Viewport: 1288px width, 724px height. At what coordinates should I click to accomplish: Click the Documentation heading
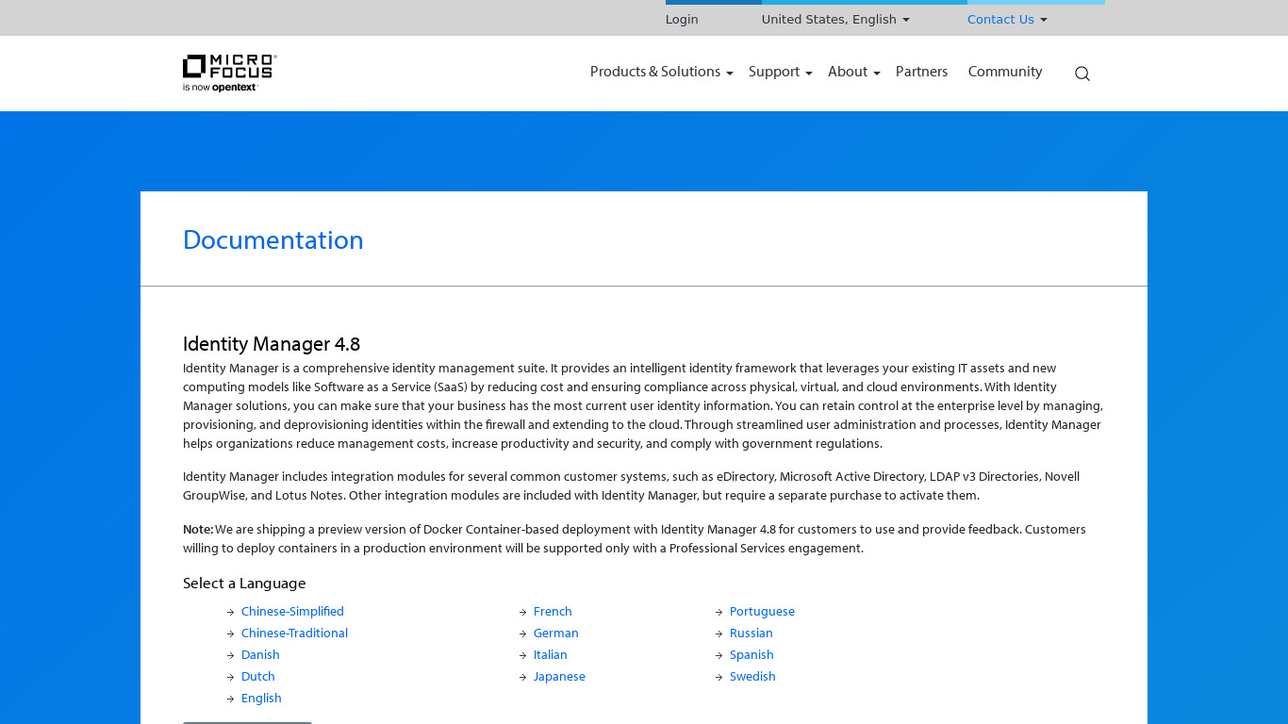click(x=273, y=240)
